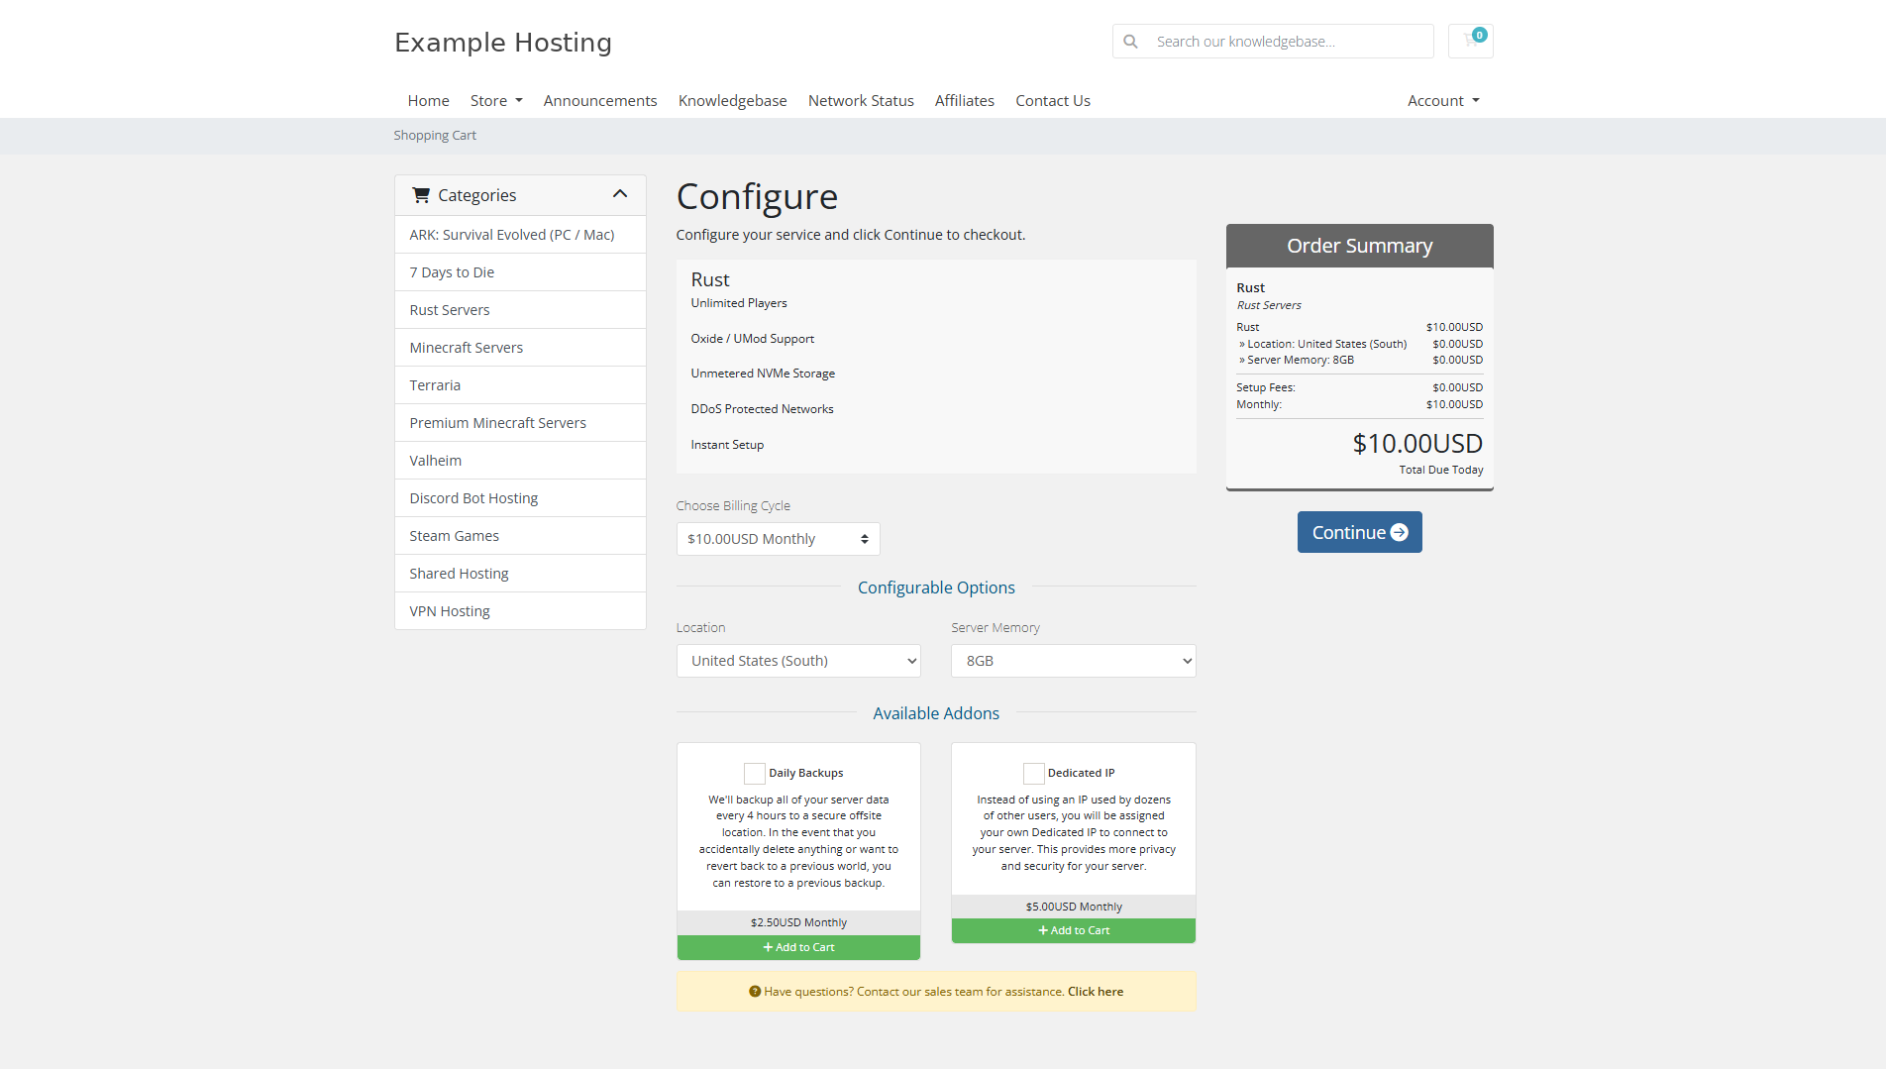
Task: Open the Knowledgebase menu item
Action: pyautogui.click(x=732, y=100)
